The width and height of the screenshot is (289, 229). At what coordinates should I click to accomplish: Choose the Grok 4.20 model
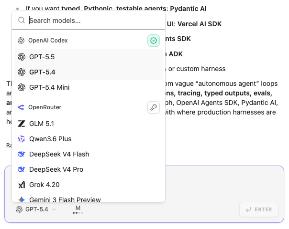coord(89,185)
